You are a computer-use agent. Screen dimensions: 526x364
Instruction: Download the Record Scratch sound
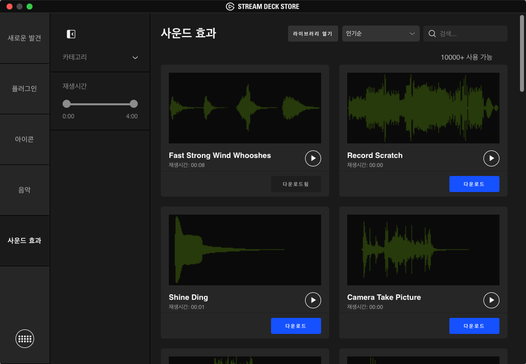(x=474, y=184)
